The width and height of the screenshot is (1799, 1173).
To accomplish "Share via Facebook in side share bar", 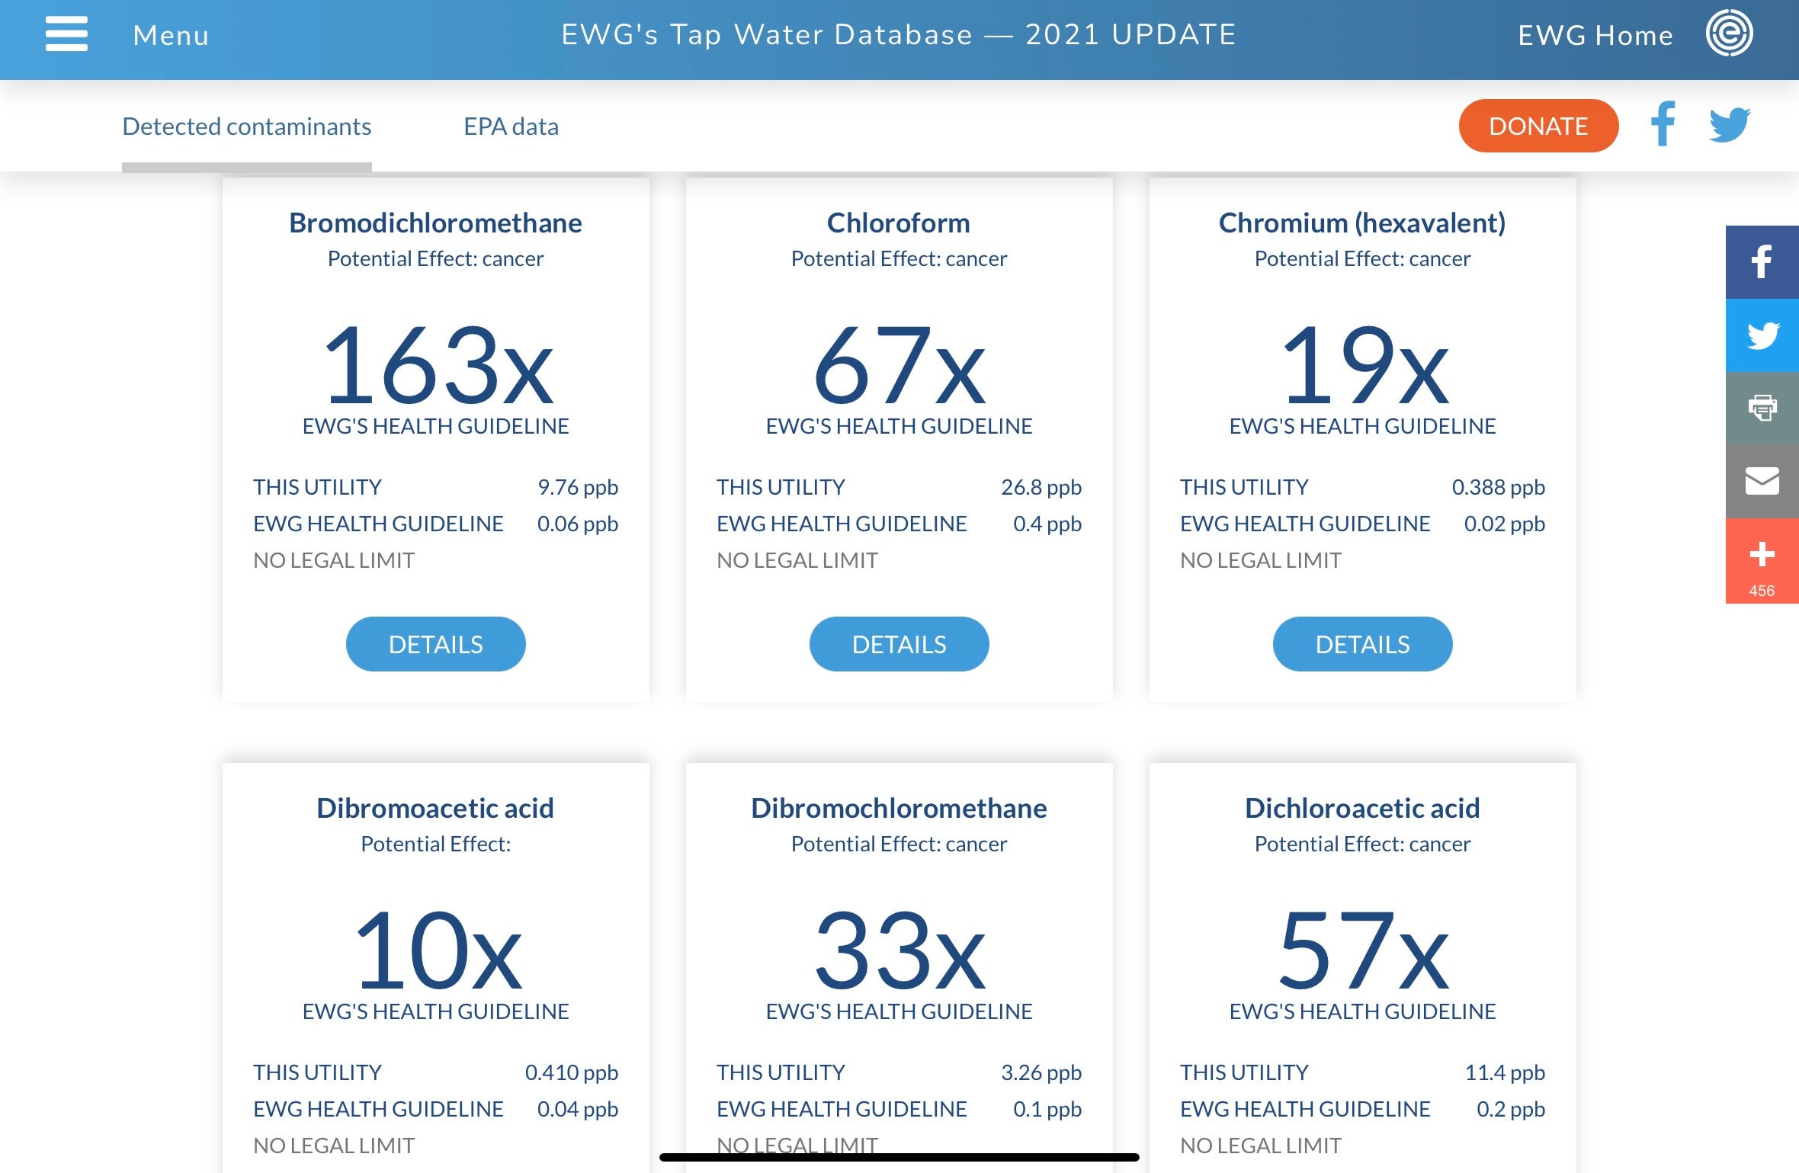I will tap(1762, 261).
